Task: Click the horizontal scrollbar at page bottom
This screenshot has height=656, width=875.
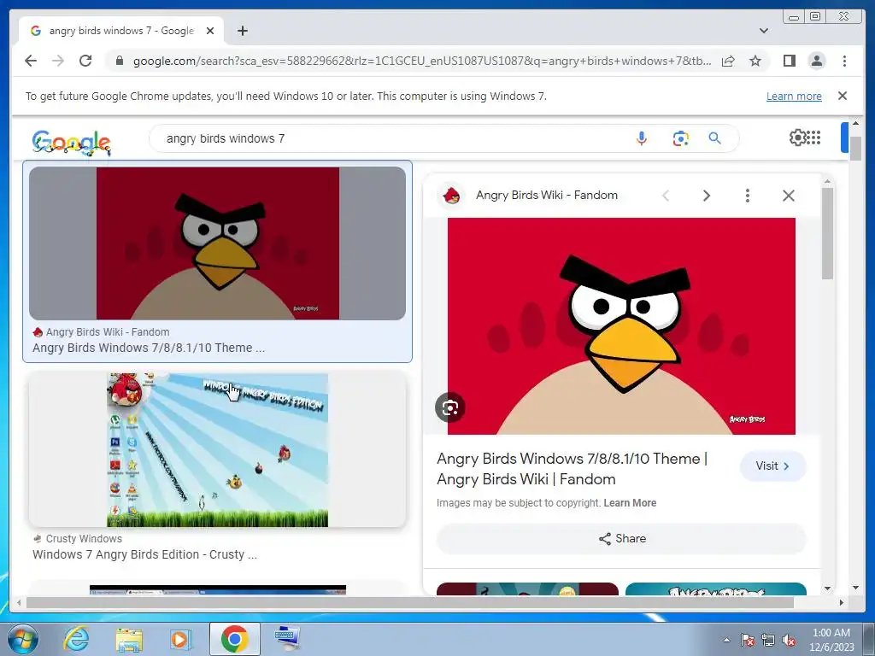Action: 409,602
